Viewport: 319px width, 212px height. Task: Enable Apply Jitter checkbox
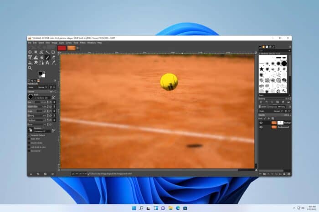pyautogui.click(x=29, y=139)
